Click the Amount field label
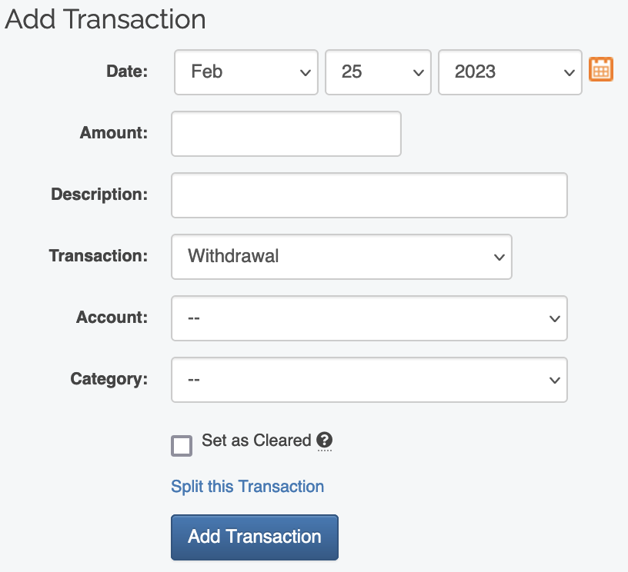The image size is (628, 572). point(113,133)
